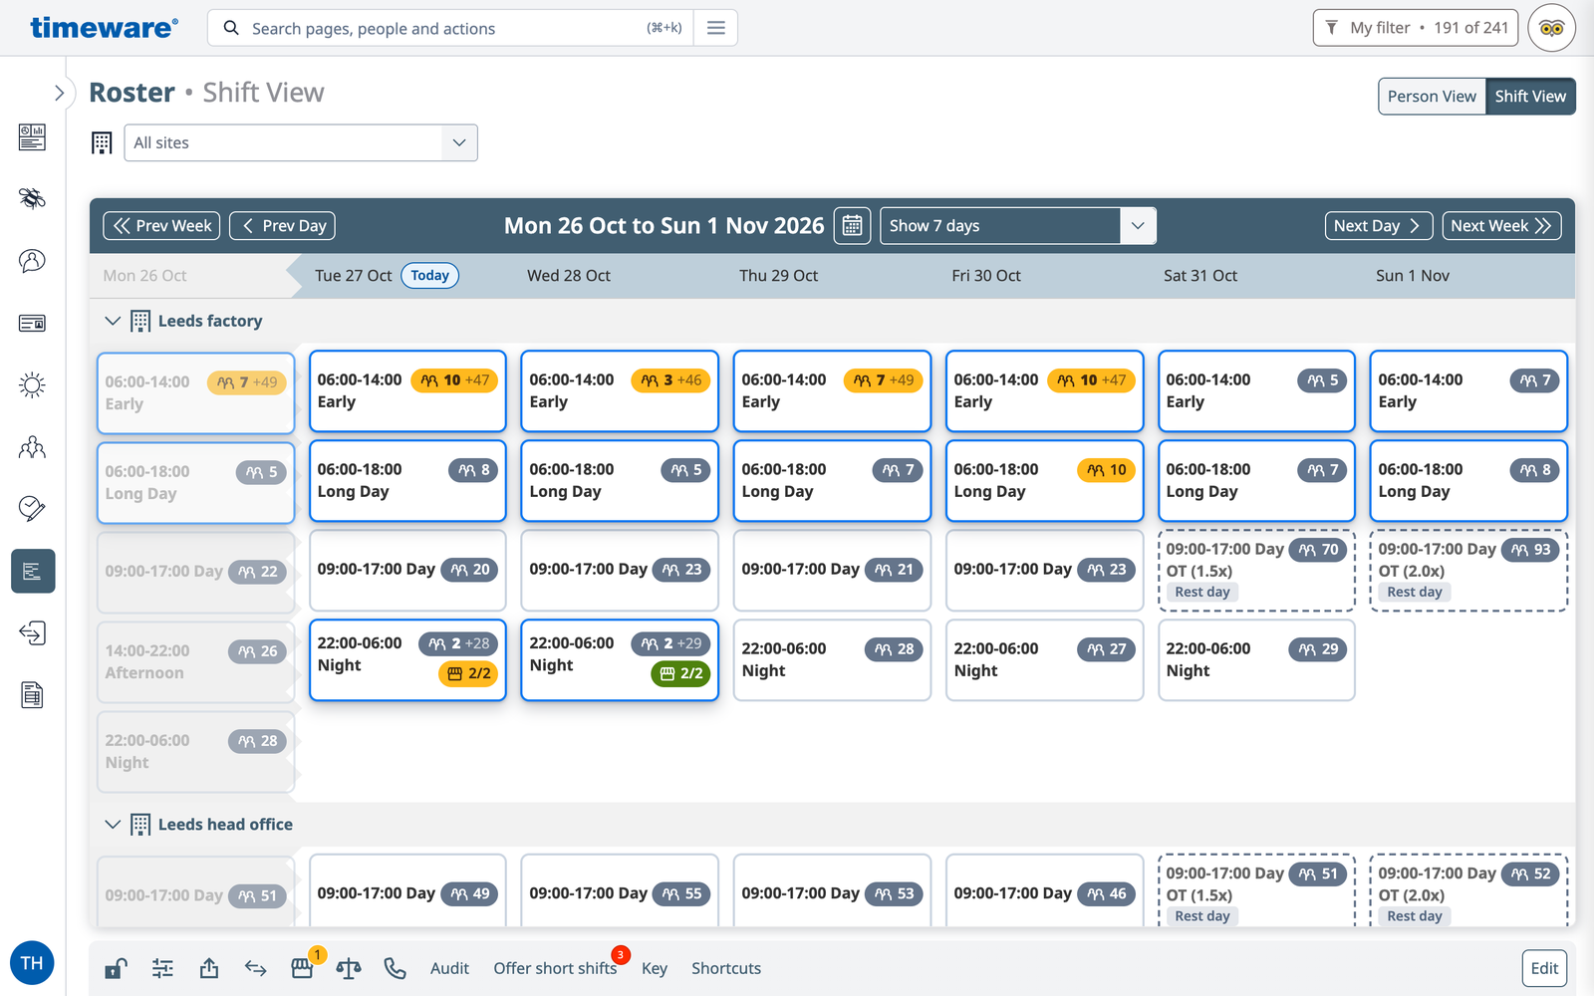The height and width of the screenshot is (996, 1594).
Task: Open Saturday factory Day OT (1.5x) card with 70
Action: (x=1256, y=571)
